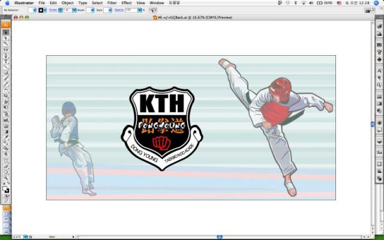Viewport: 384px width, 240px height.
Task: Click the fill and stroke swatch in toolbox
Action: pyautogui.click(x=5, y=190)
